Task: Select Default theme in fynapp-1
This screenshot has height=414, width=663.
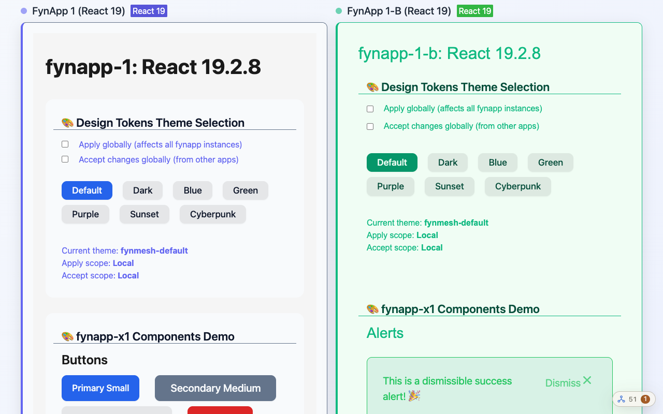Action: coord(87,190)
